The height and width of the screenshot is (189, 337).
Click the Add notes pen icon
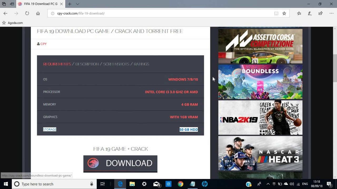tap(310, 13)
